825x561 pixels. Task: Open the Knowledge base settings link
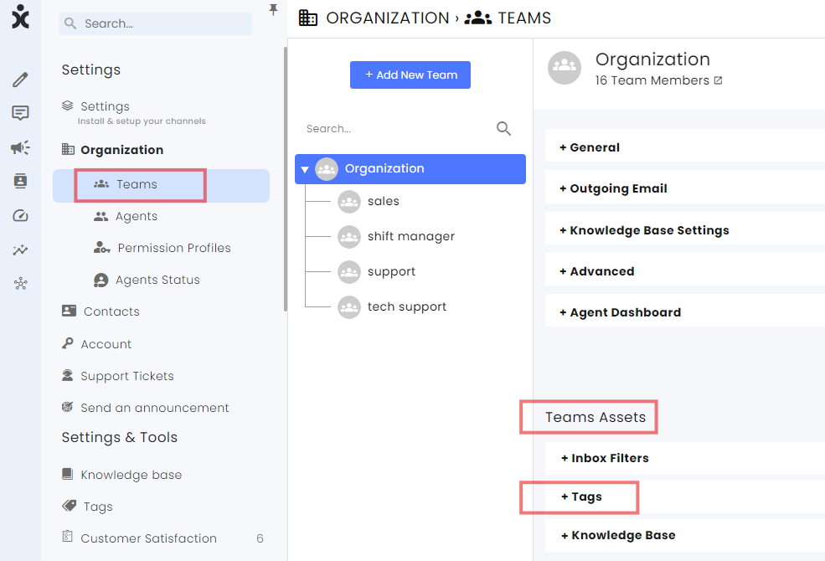[131, 475]
